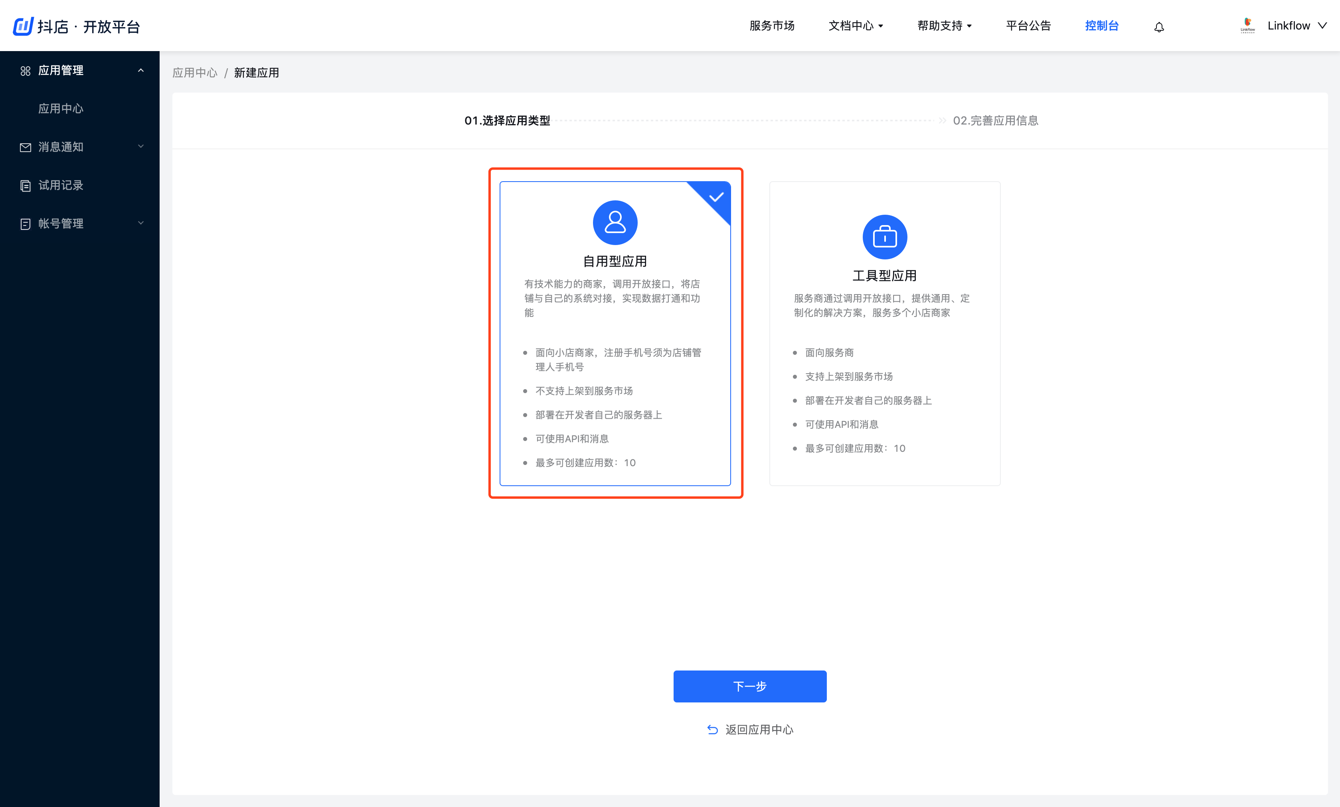Select the 工具型应用 card
This screenshot has width=1340, height=807.
(884, 333)
